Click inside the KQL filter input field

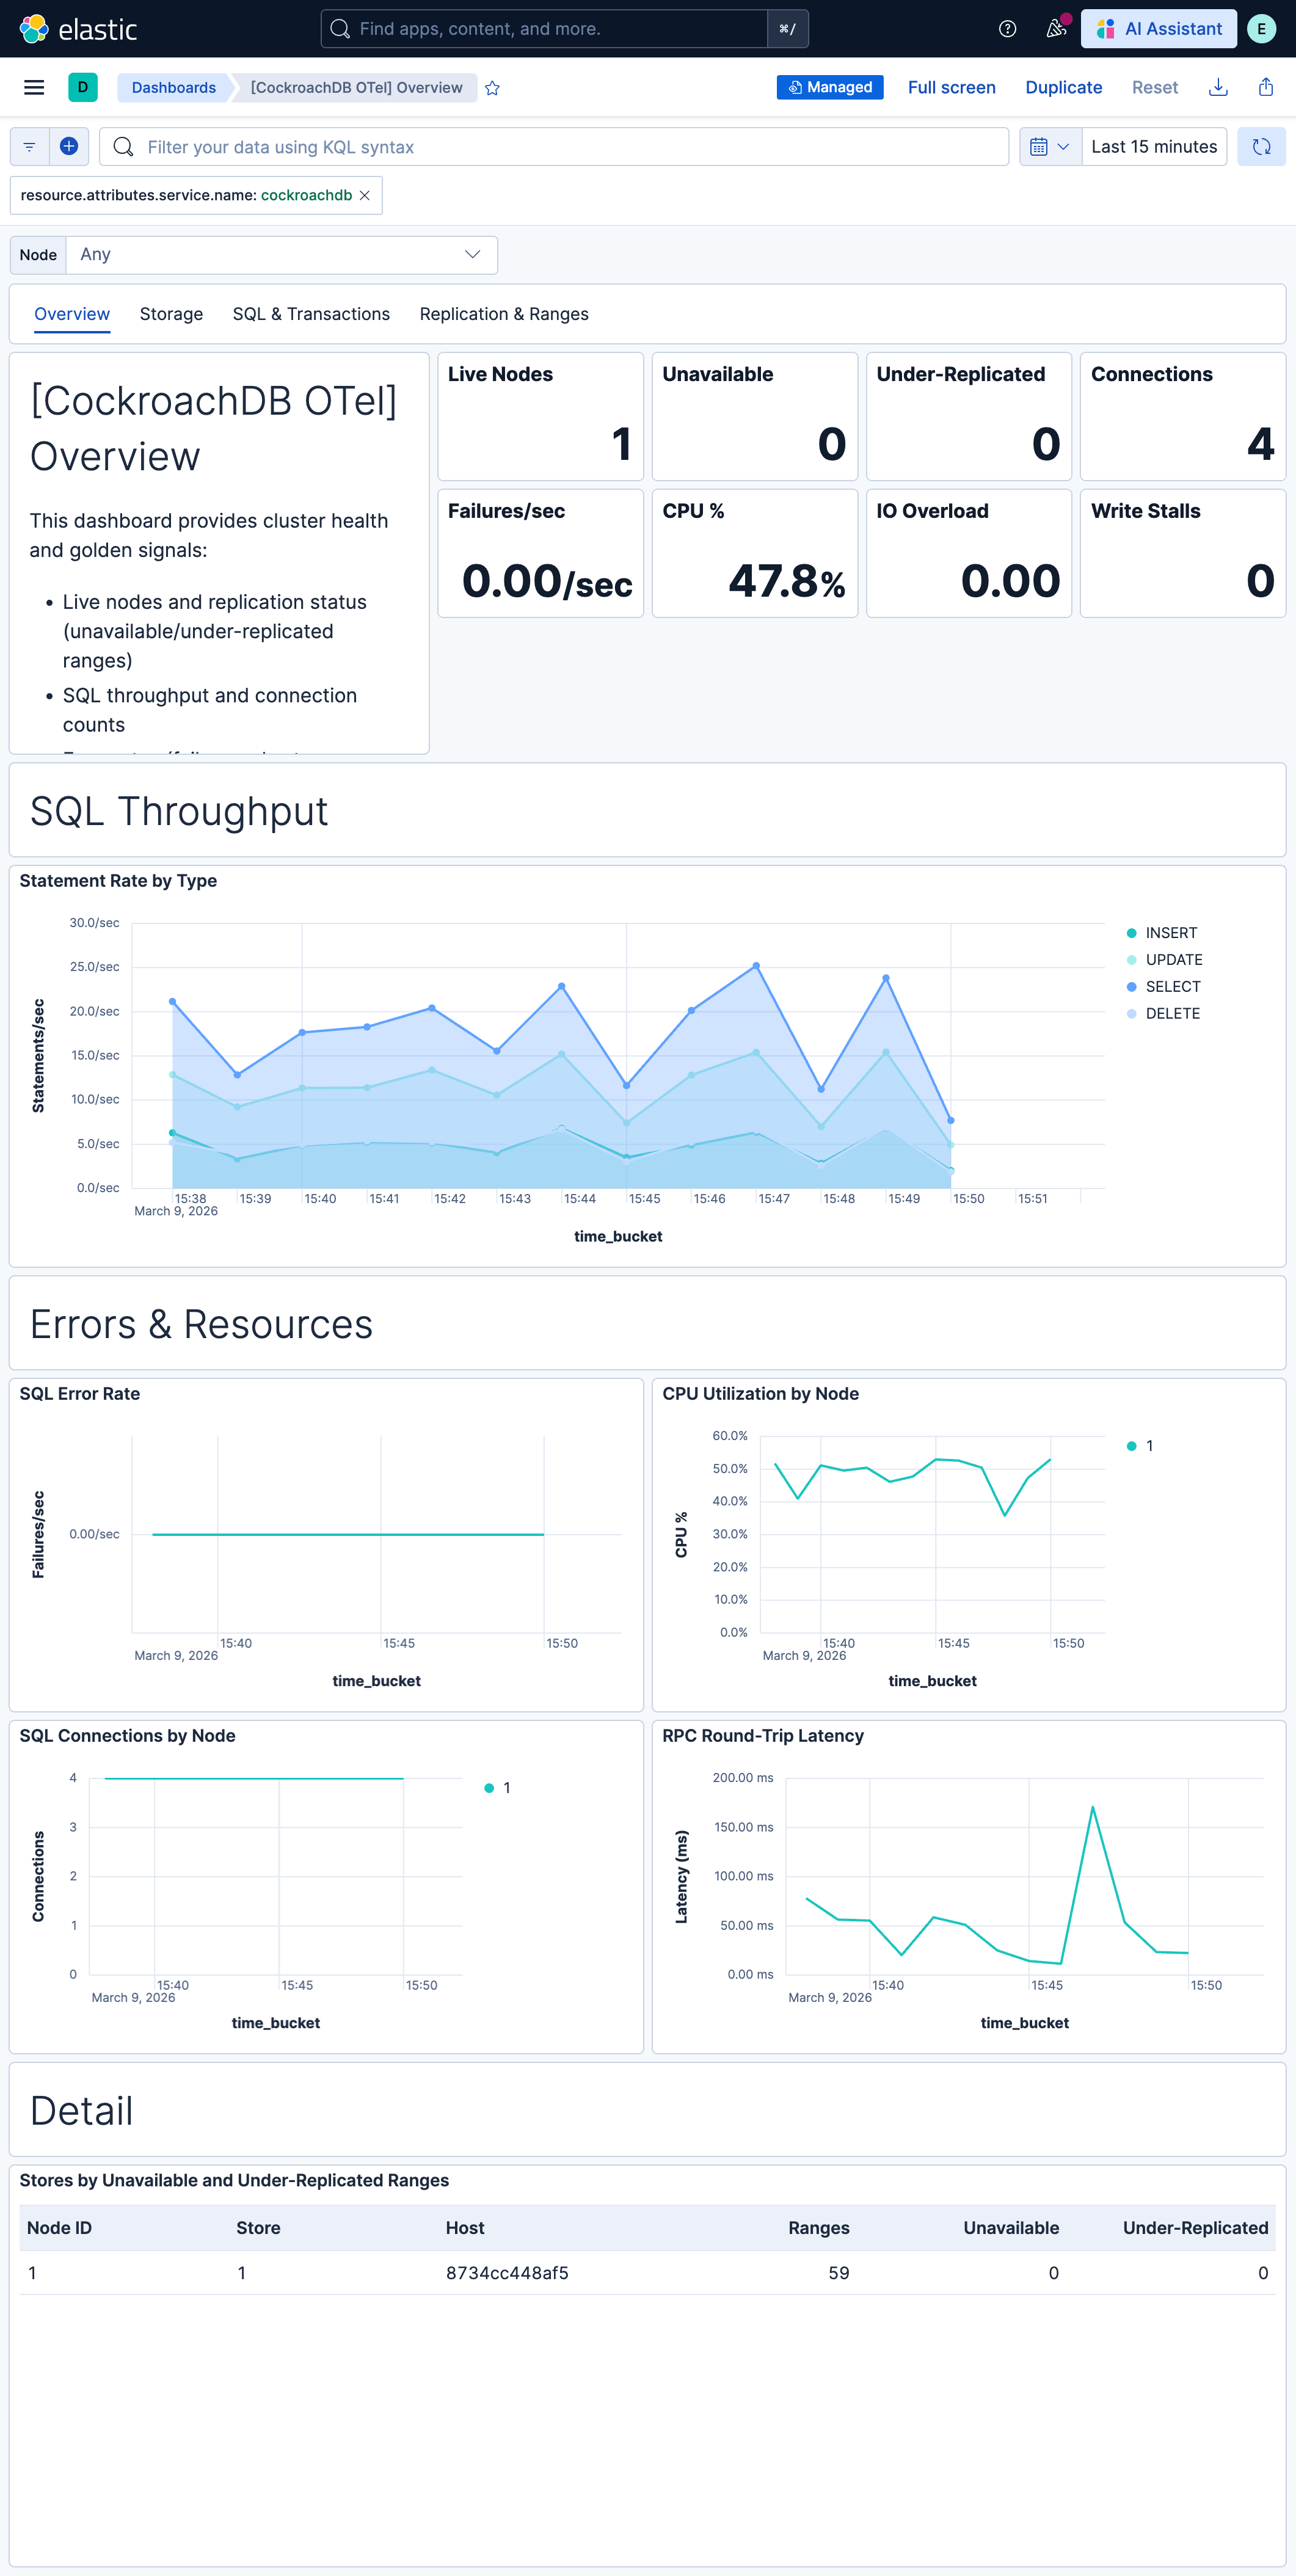coord(500,146)
